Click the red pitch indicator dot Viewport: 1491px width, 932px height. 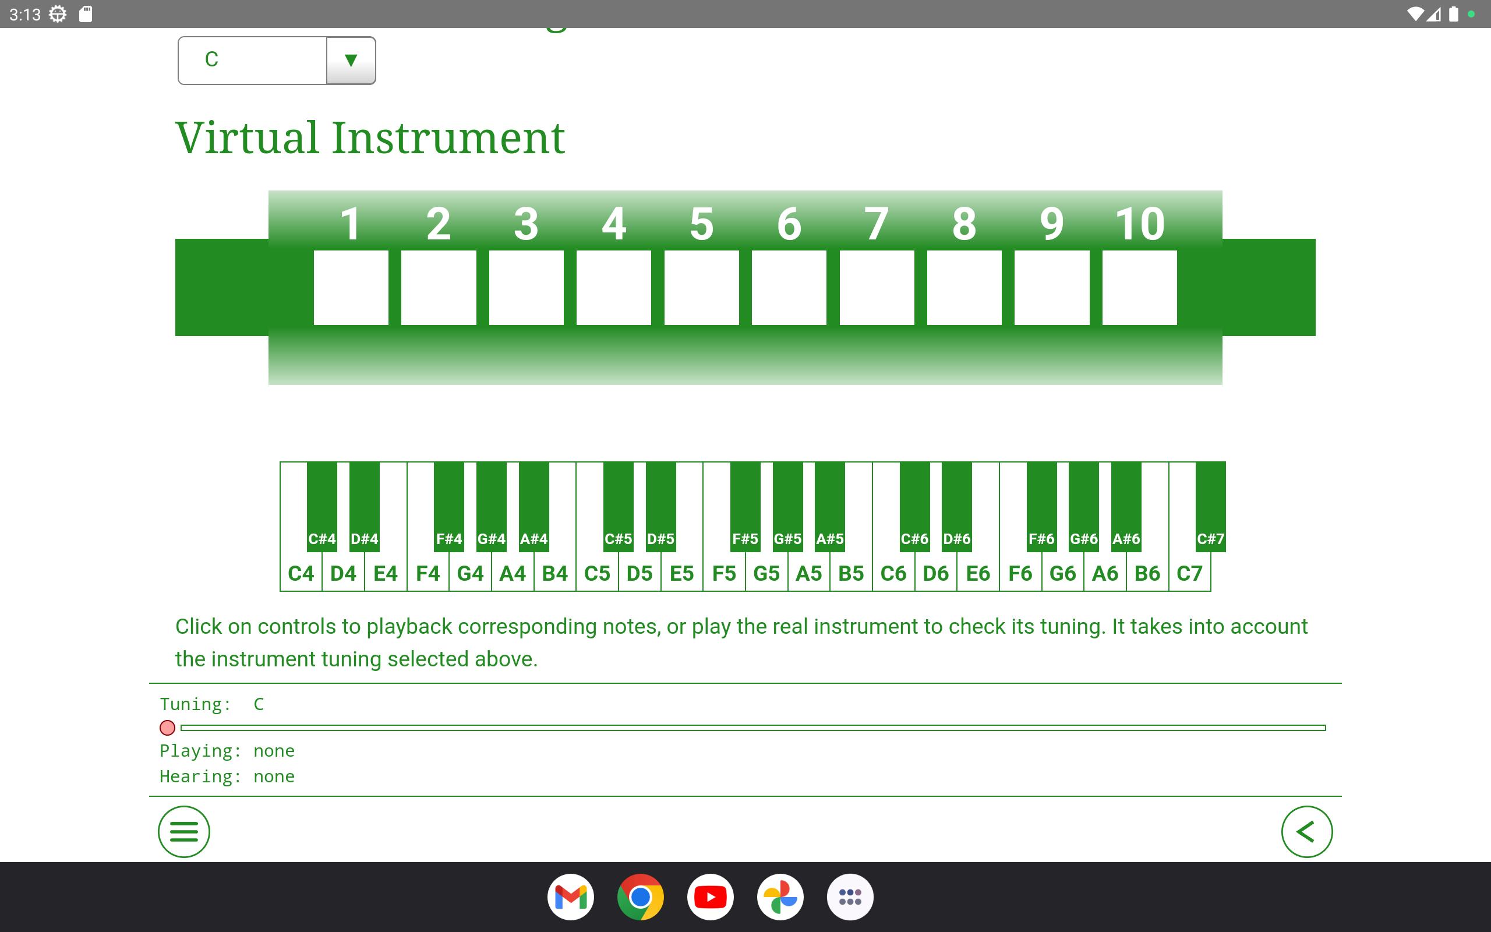tap(167, 728)
